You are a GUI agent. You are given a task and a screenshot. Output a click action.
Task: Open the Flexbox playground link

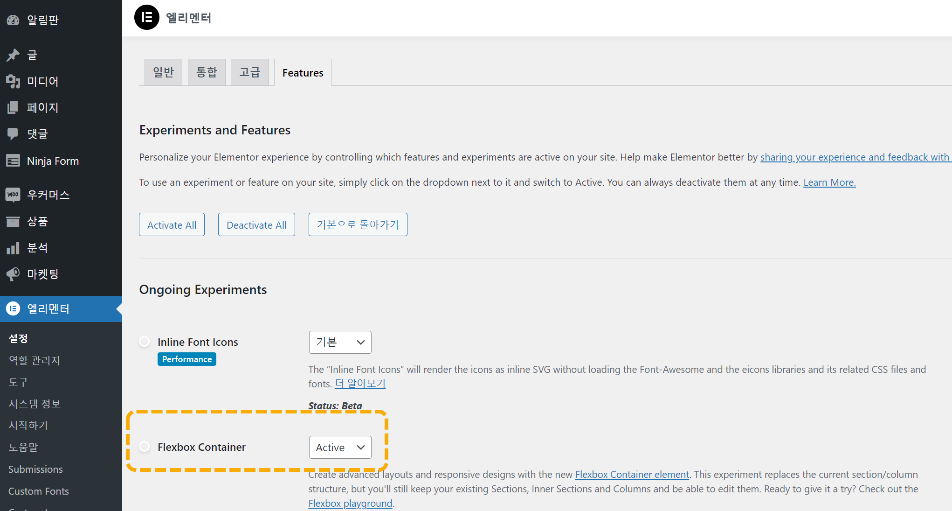coord(350,504)
